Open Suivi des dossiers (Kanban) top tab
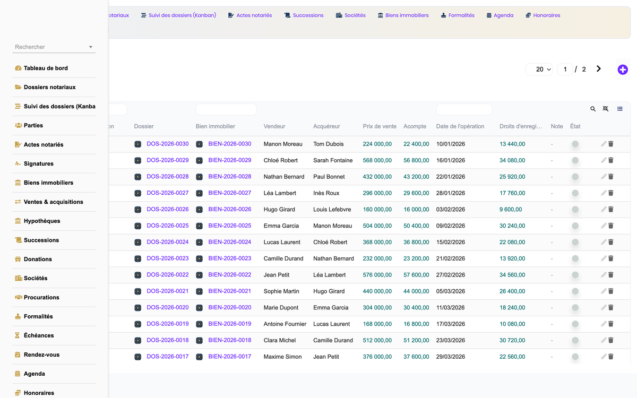The height and width of the screenshot is (398, 637). [178, 15]
